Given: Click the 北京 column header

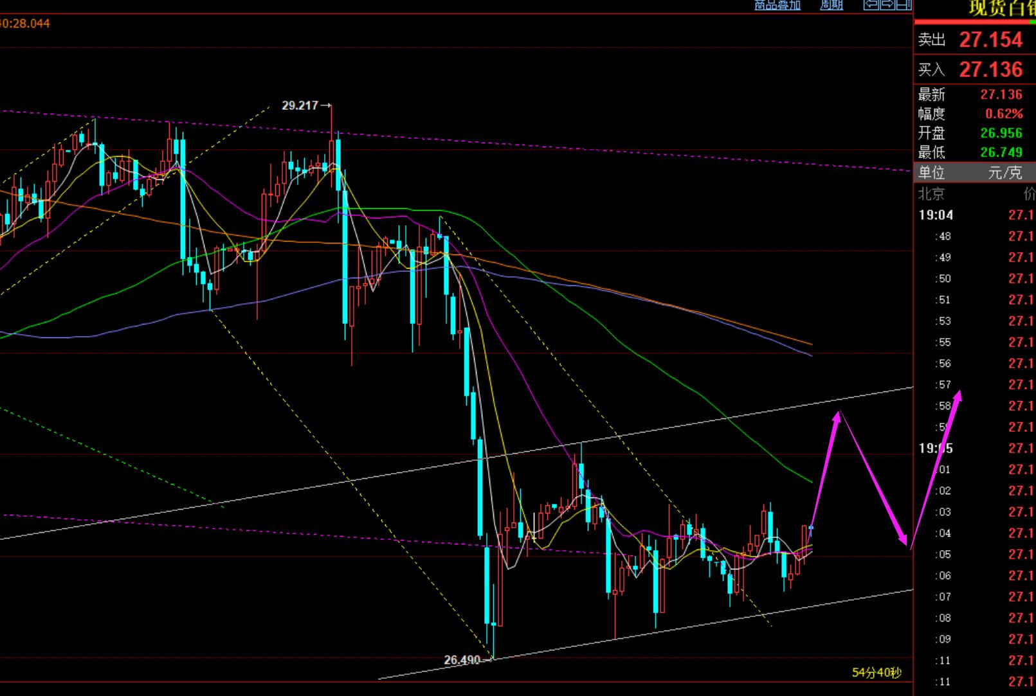Looking at the screenshot, I should pyautogui.click(x=931, y=193).
